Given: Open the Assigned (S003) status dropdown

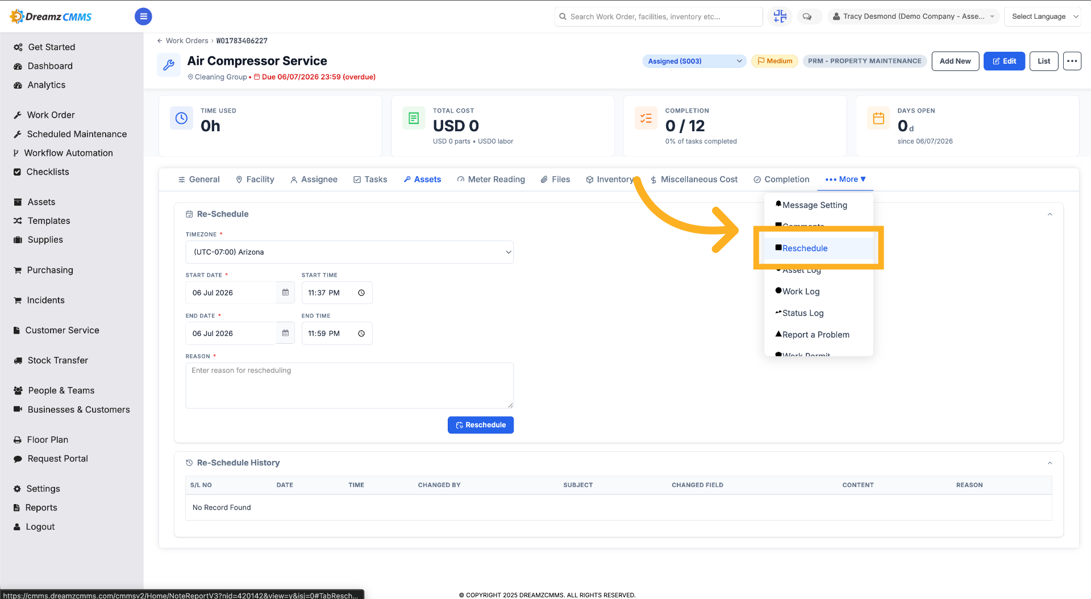Looking at the screenshot, I should coord(694,61).
